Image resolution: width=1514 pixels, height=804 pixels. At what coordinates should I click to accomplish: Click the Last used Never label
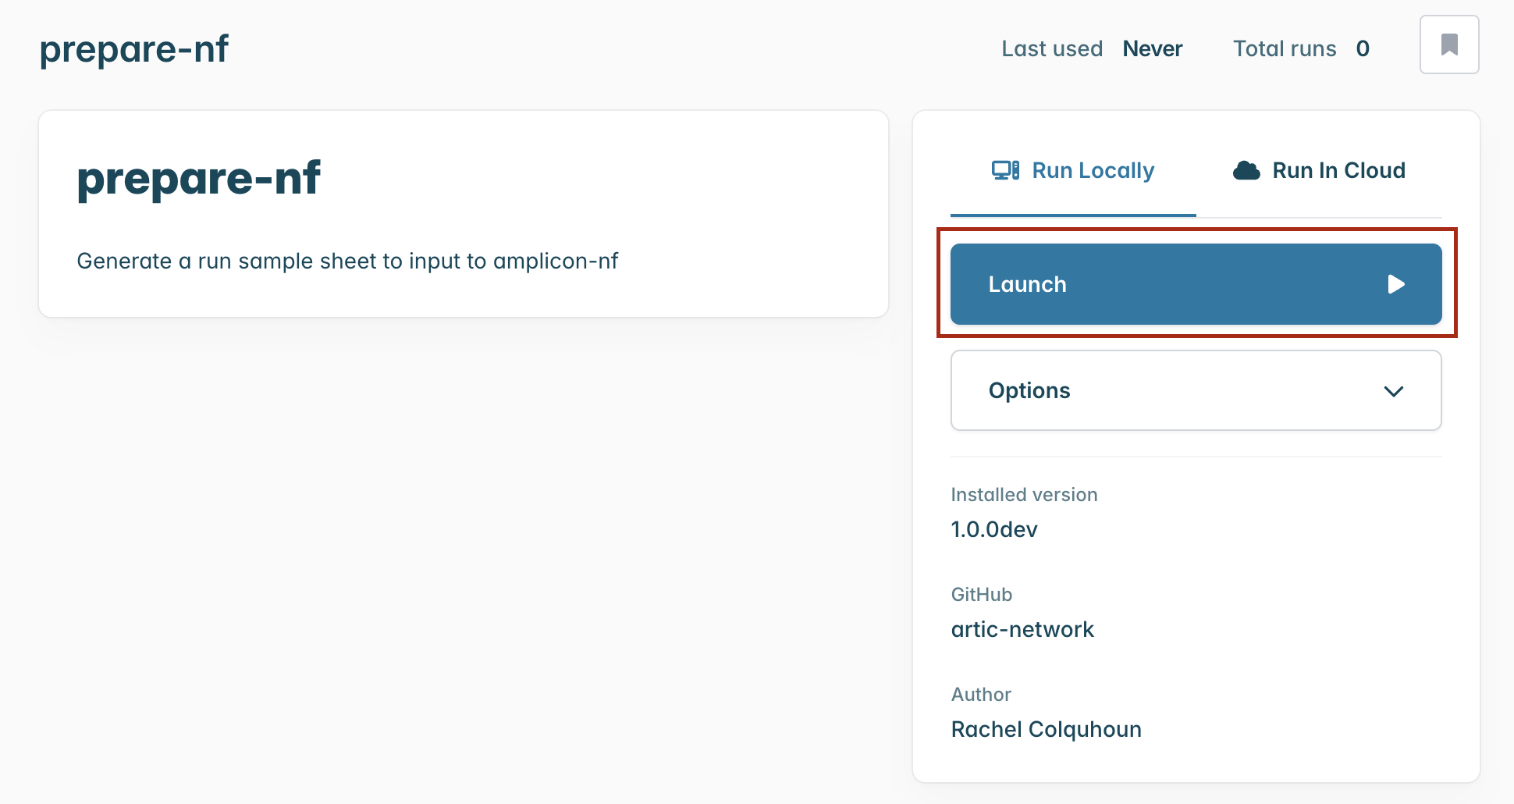(x=1092, y=48)
